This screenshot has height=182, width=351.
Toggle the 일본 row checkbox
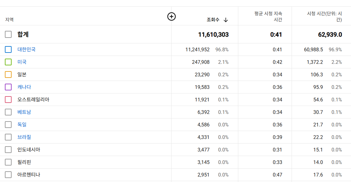point(8,75)
